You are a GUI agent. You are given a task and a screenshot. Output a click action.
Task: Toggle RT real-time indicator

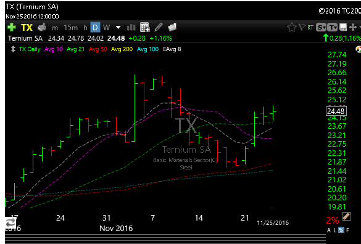(x=310, y=28)
